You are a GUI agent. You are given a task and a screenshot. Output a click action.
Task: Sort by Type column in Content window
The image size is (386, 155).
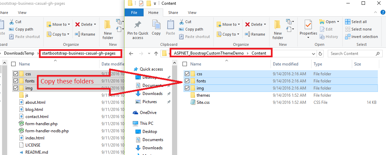pyautogui.click(x=318, y=64)
